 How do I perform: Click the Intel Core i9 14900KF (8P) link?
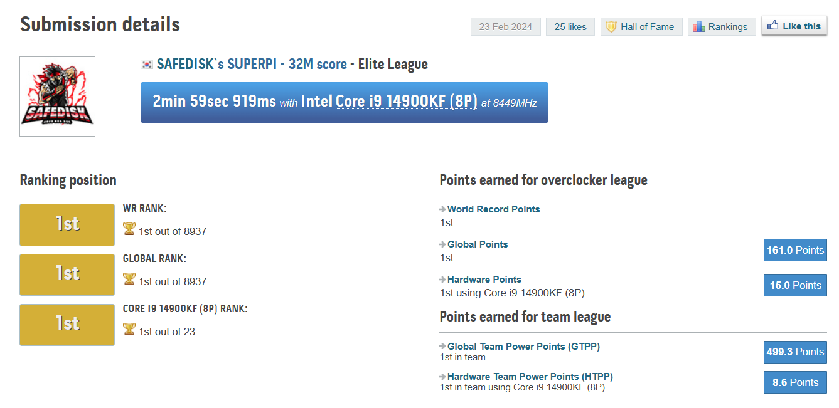tap(407, 102)
